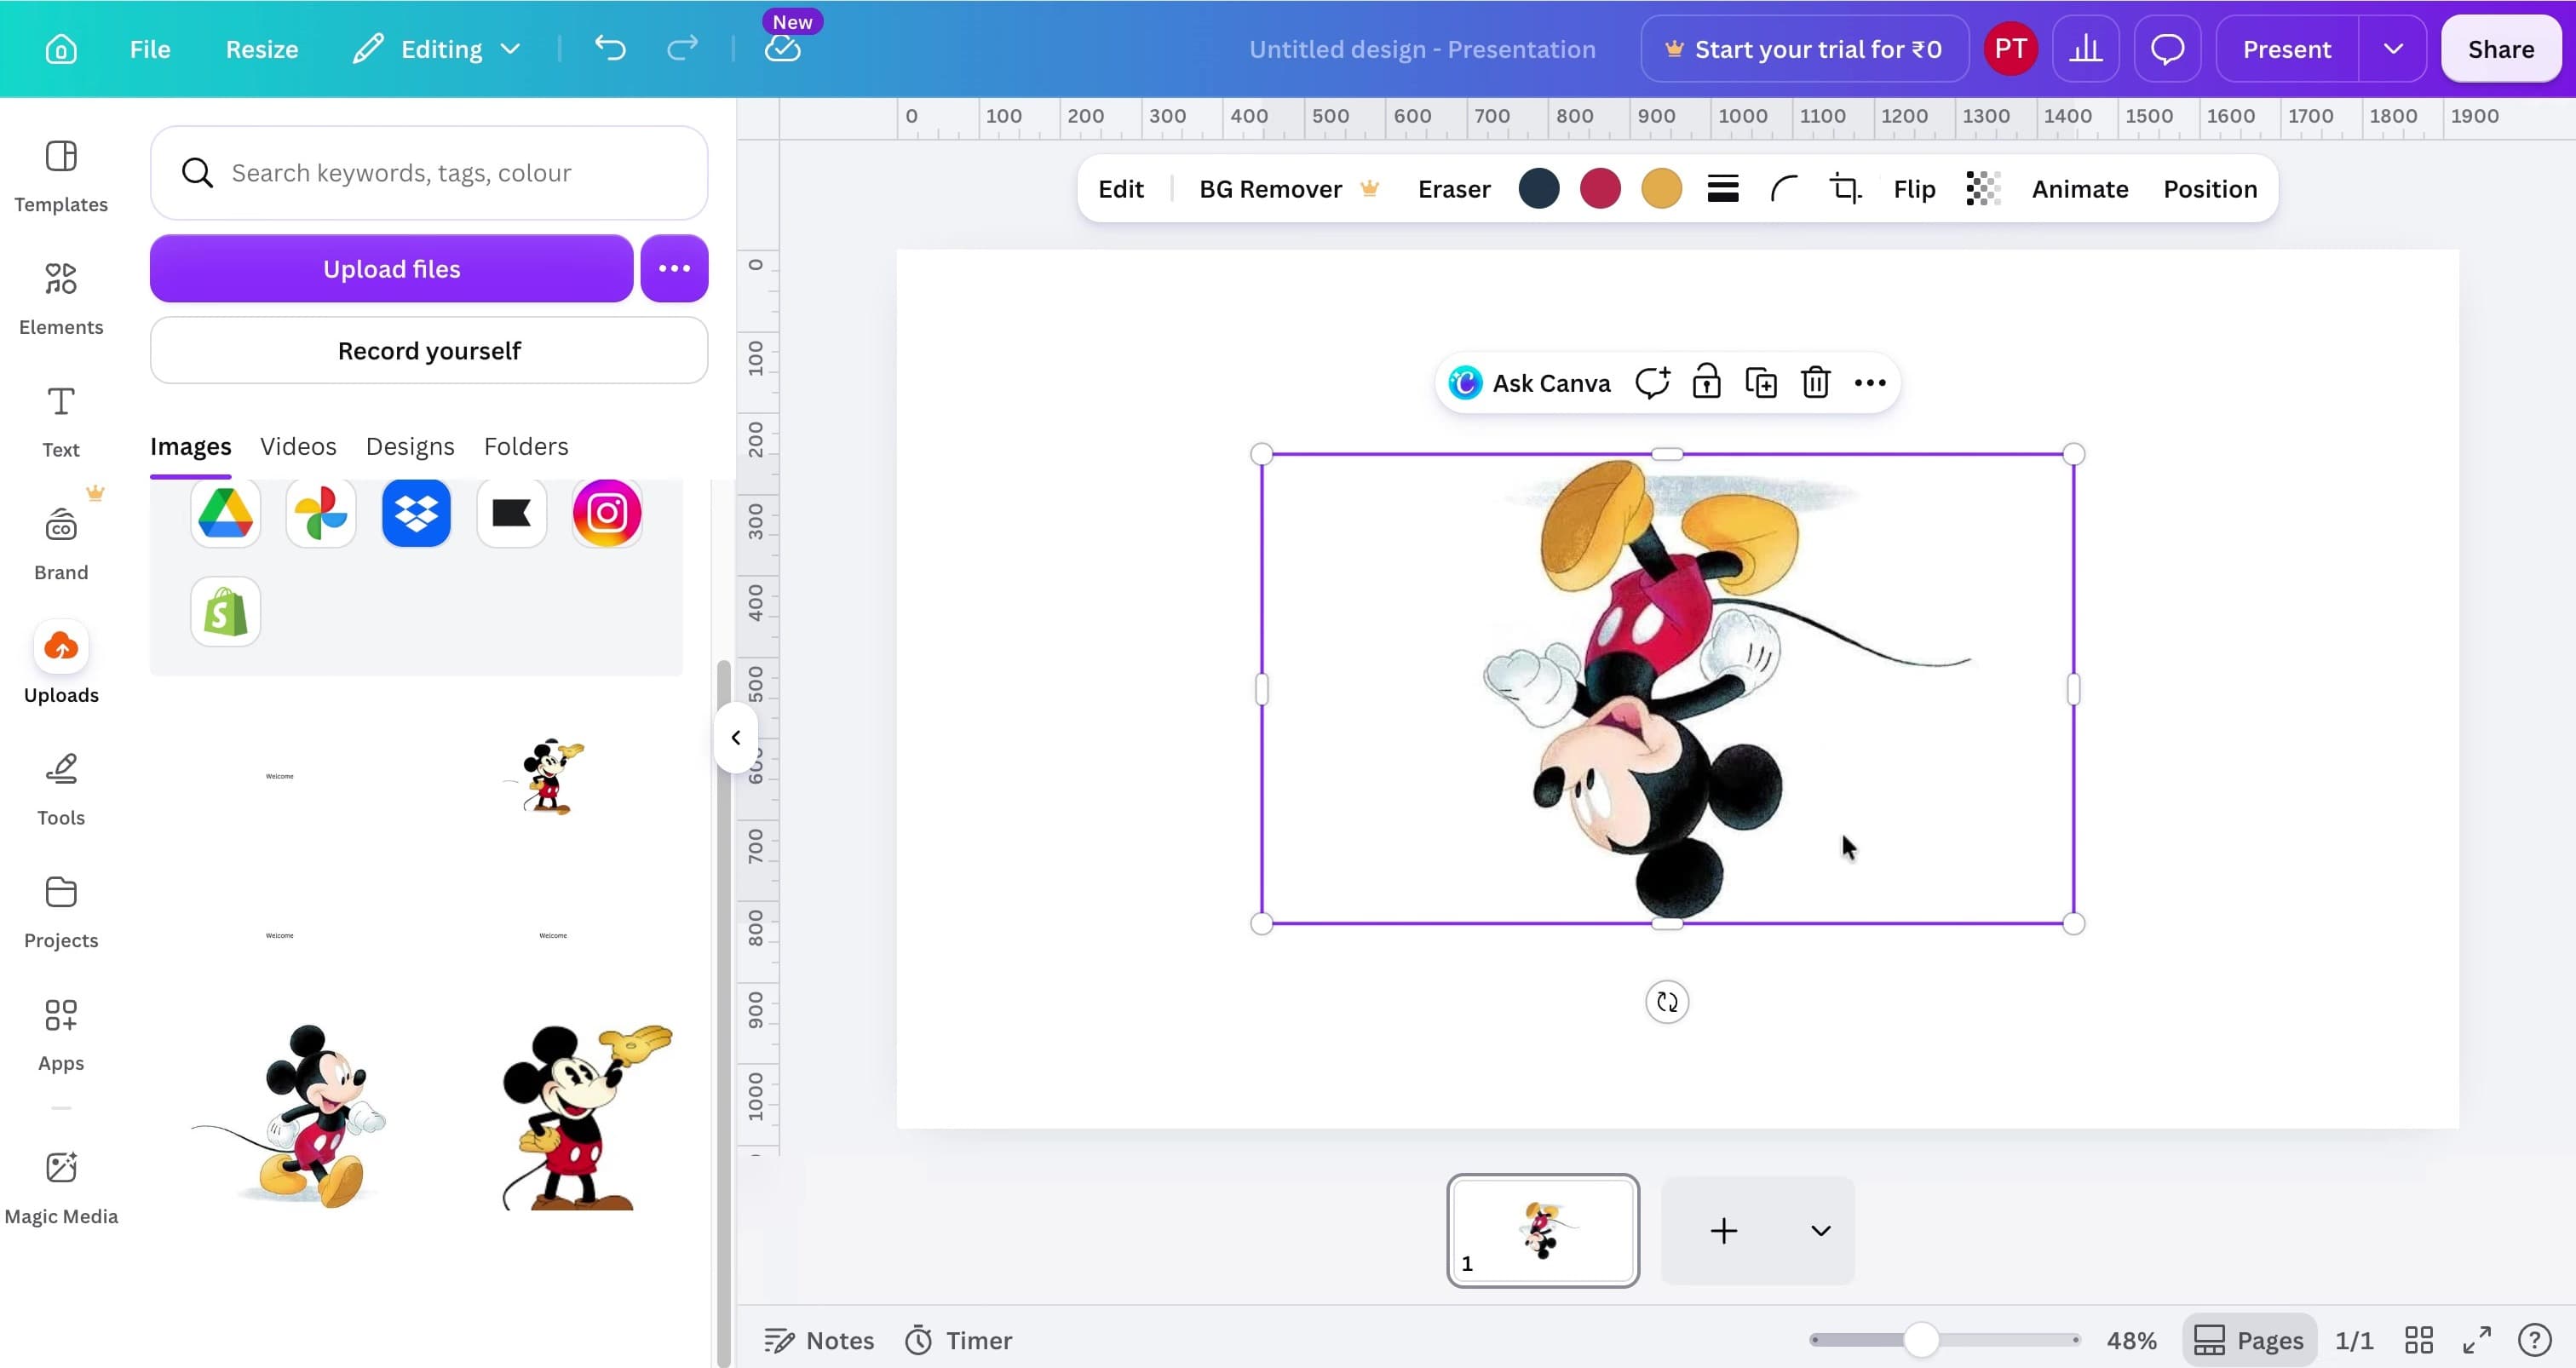Open Ask Canva assistant
Screen dimensions: 2576x1368
(1530, 383)
